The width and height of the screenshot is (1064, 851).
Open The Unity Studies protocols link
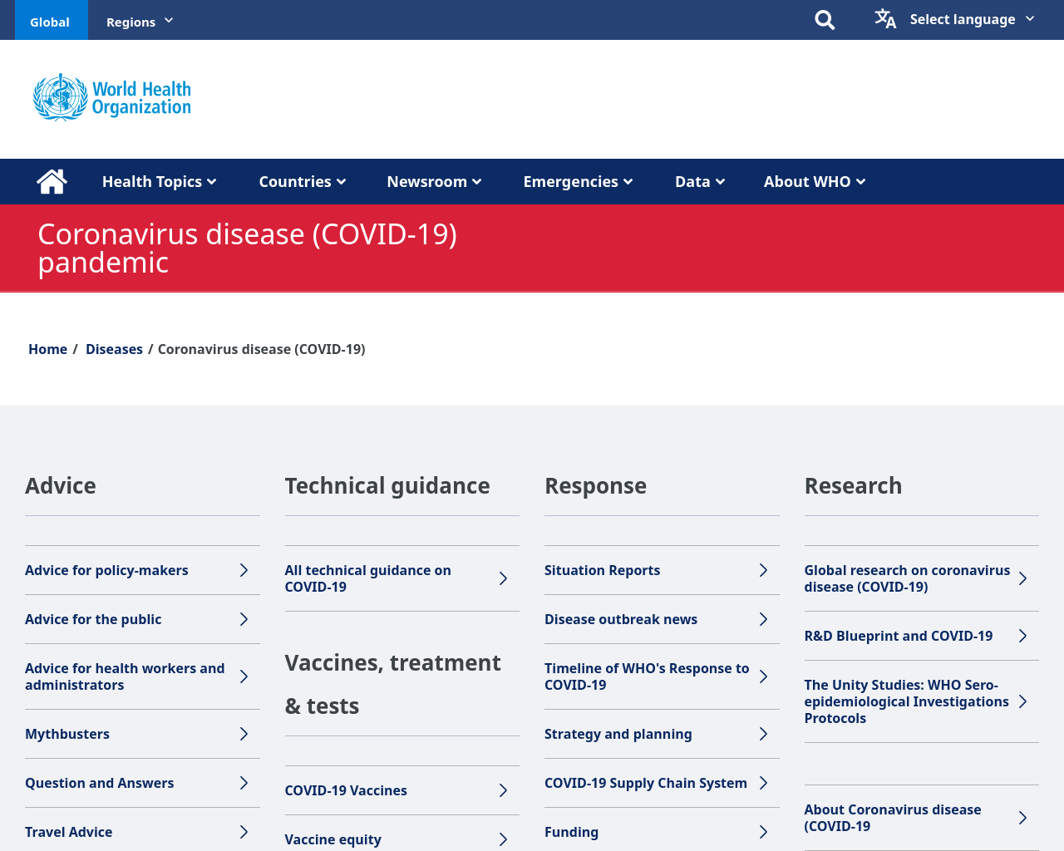point(906,701)
